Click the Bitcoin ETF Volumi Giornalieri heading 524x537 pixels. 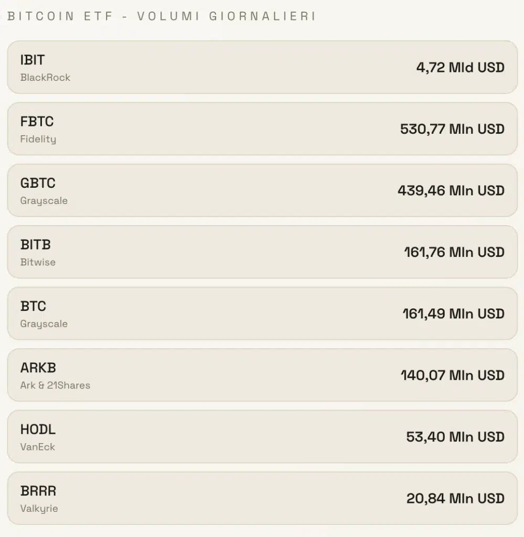click(162, 16)
